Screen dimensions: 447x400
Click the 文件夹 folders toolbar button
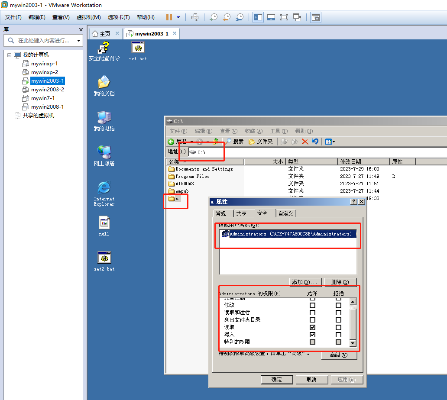[261, 142]
